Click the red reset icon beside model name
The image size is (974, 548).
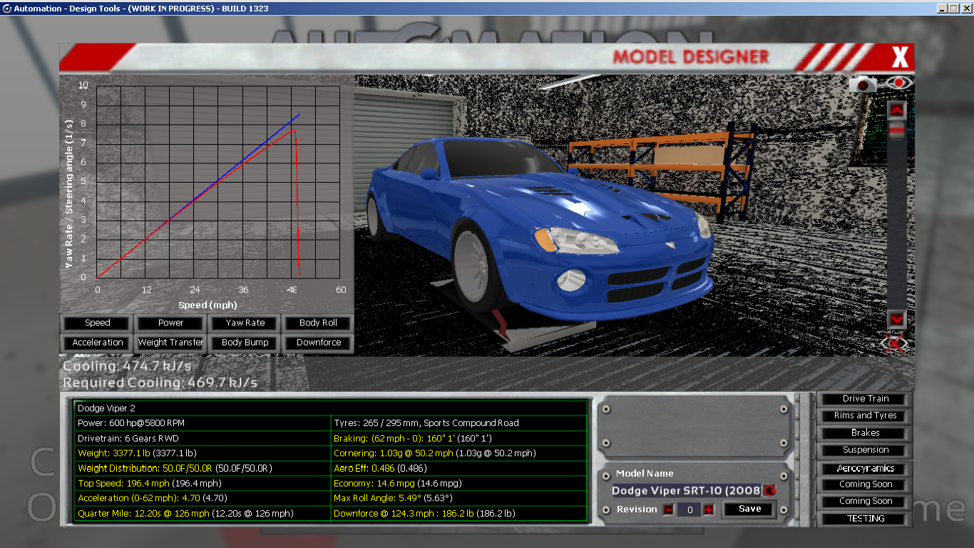tap(769, 490)
